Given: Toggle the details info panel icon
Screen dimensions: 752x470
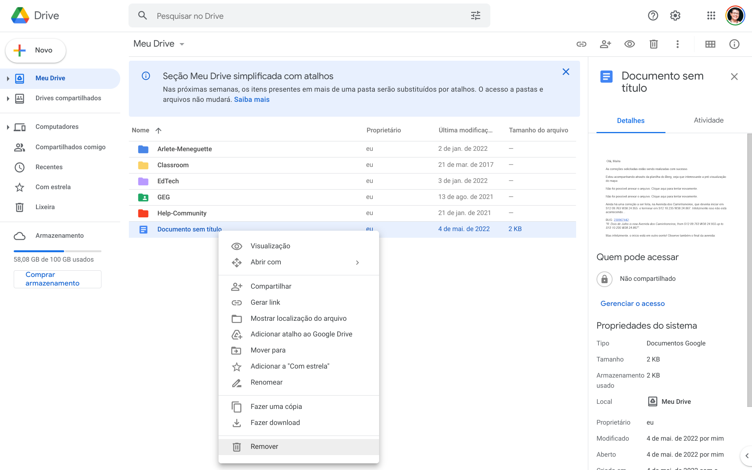Looking at the screenshot, I should coord(734,44).
